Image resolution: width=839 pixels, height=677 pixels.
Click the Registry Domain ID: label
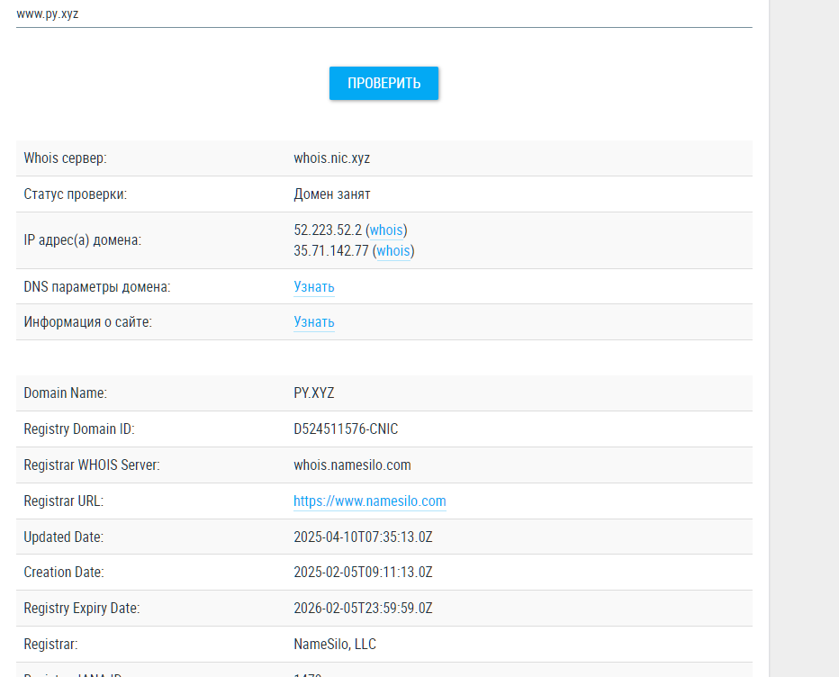(79, 429)
